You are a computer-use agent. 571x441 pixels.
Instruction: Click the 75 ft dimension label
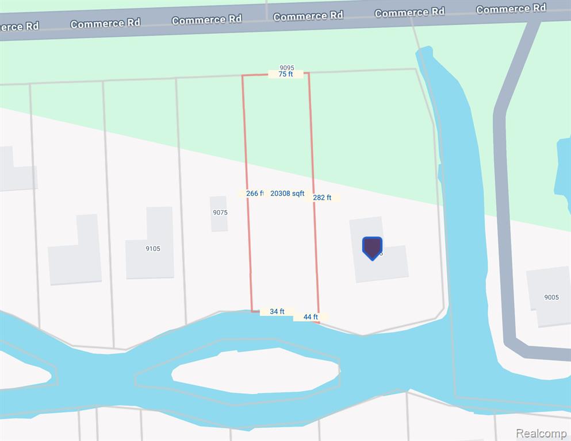[x=285, y=74]
